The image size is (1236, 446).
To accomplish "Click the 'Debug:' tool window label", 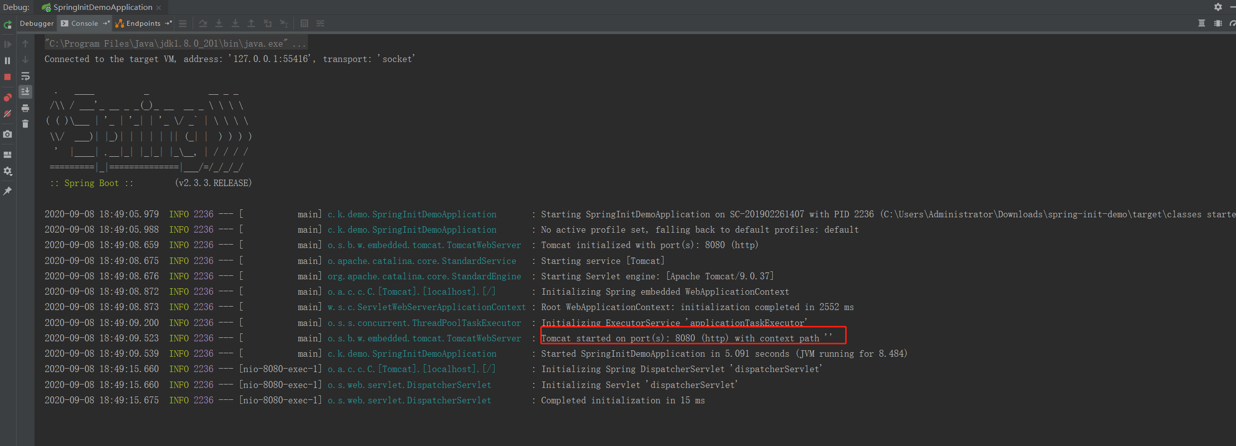I will point(16,7).
